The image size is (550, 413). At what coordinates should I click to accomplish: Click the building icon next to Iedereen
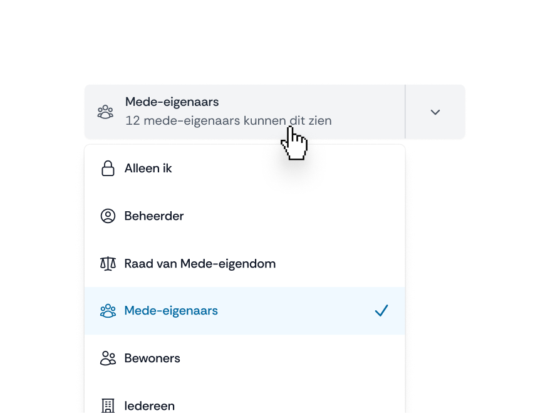click(108, 405)
